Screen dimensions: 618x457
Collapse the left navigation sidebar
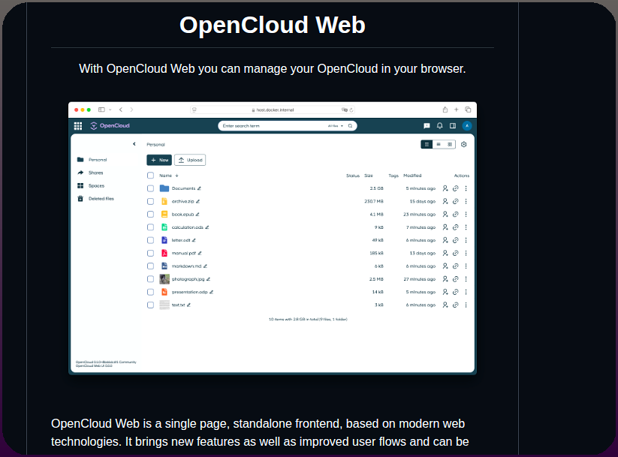[x=134, y=144]
